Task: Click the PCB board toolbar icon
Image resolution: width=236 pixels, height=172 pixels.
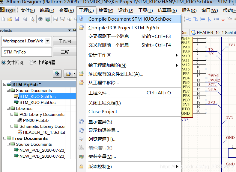Action: (47, 19)
